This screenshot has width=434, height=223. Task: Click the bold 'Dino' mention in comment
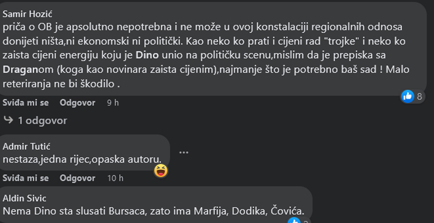tap(147, 55)
